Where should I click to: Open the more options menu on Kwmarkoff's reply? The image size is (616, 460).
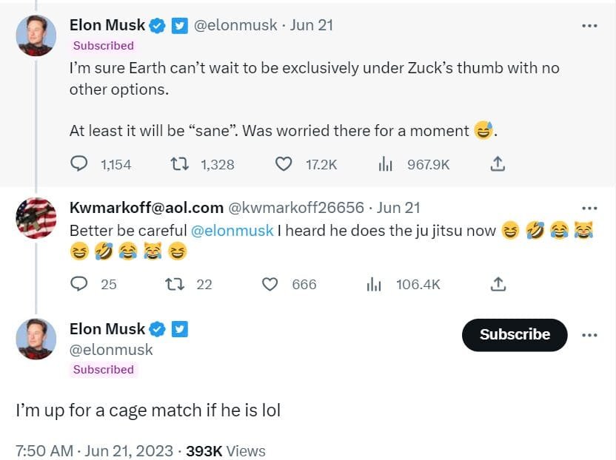590,207
